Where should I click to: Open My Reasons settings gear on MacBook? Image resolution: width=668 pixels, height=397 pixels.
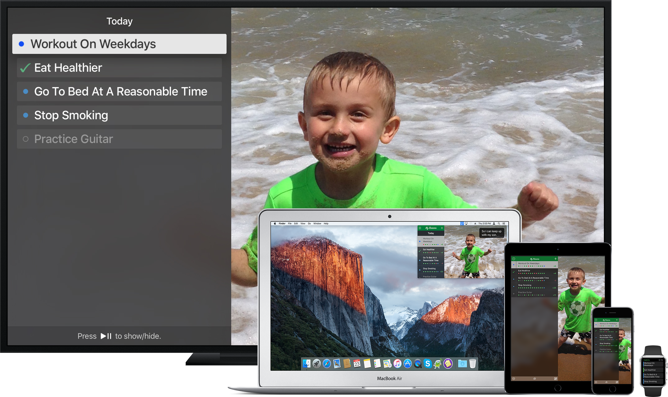[x=420, y=228]
